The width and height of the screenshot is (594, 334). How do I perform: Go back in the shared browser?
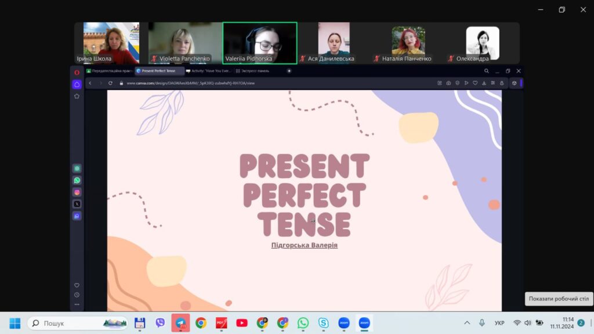(90, 83)
